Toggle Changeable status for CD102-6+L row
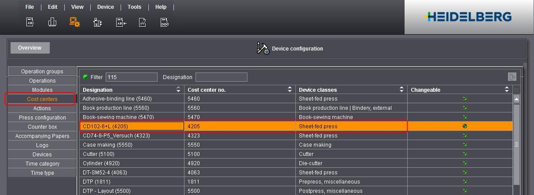The image size is (534, 195). [x=464, y=126]
